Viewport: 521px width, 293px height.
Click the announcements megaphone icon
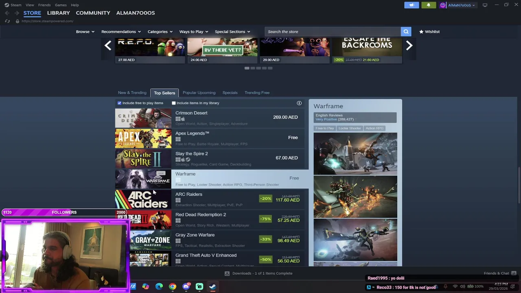click(x=412, y=5)
